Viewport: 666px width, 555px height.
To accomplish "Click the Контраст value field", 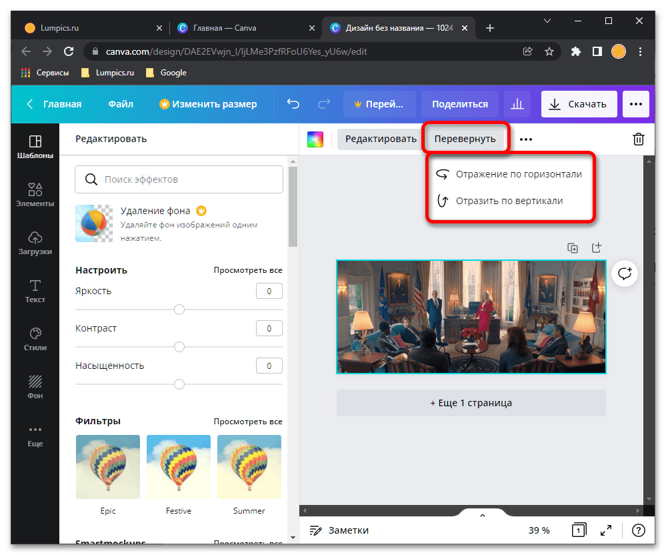I will click(269, 328).
